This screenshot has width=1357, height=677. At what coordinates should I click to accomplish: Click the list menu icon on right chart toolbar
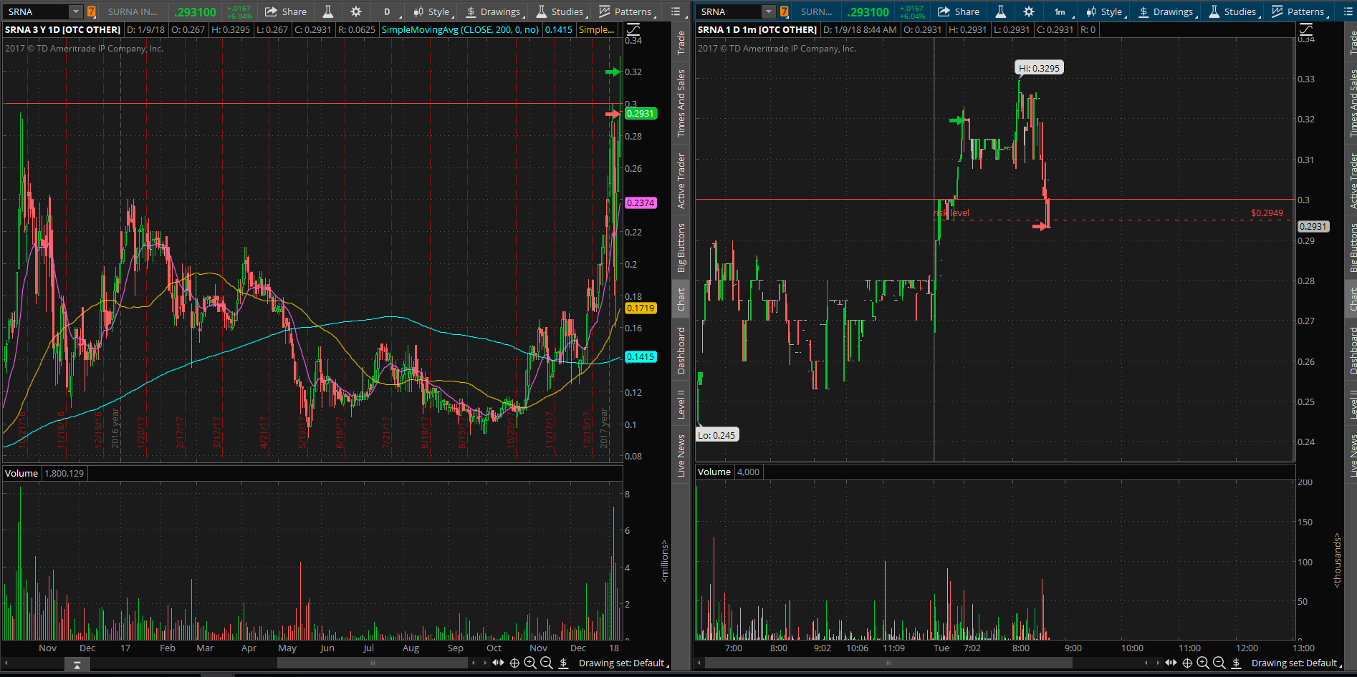pos(1347,11)
